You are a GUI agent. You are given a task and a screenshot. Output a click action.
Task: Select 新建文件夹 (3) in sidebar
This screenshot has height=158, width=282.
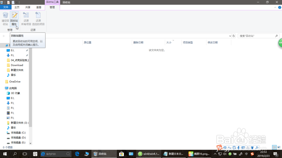click(17, 123)
